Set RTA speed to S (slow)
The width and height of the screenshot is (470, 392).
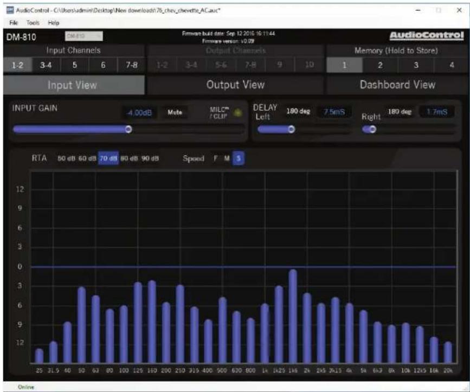click(x=239, y=158)
